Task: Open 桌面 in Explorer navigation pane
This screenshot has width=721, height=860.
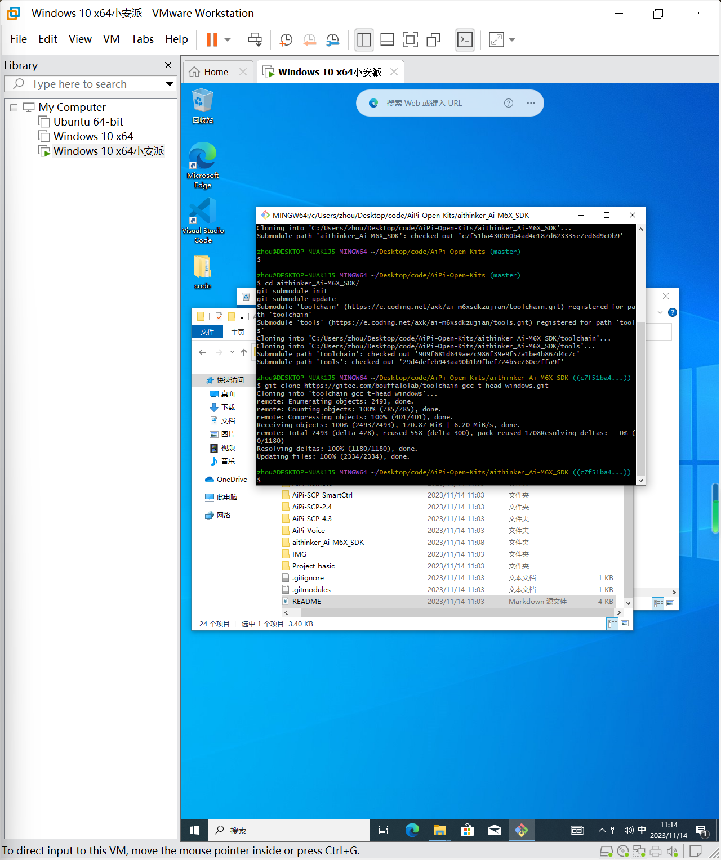Action: tap(222, 394)
